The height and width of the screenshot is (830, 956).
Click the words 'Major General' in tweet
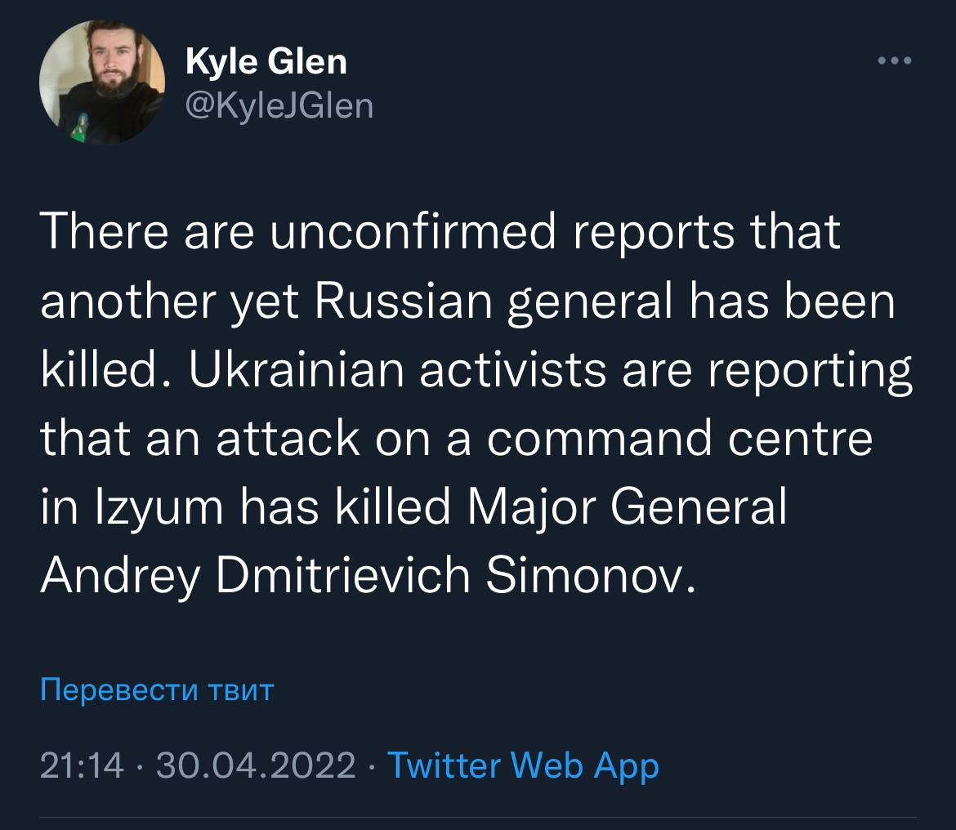tap(628, 508)
